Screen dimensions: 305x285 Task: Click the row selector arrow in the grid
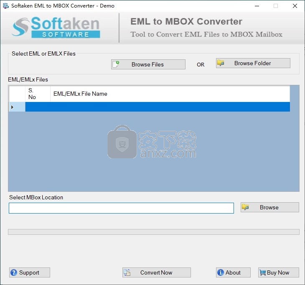tap(13, 107)
